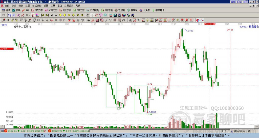The image size is (259, 138).
Task: Click the 600533 stock code label
Action: pyautogui.click(x=244, y=26)
